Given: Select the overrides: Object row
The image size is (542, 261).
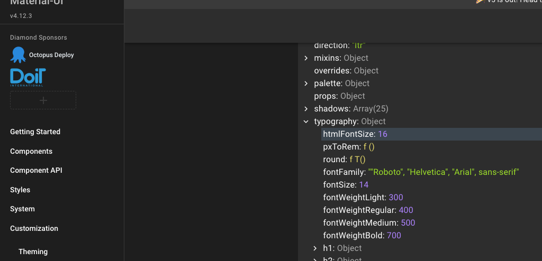Looking at the screenshot, I should pyautogui.click(x=346, y=71).
